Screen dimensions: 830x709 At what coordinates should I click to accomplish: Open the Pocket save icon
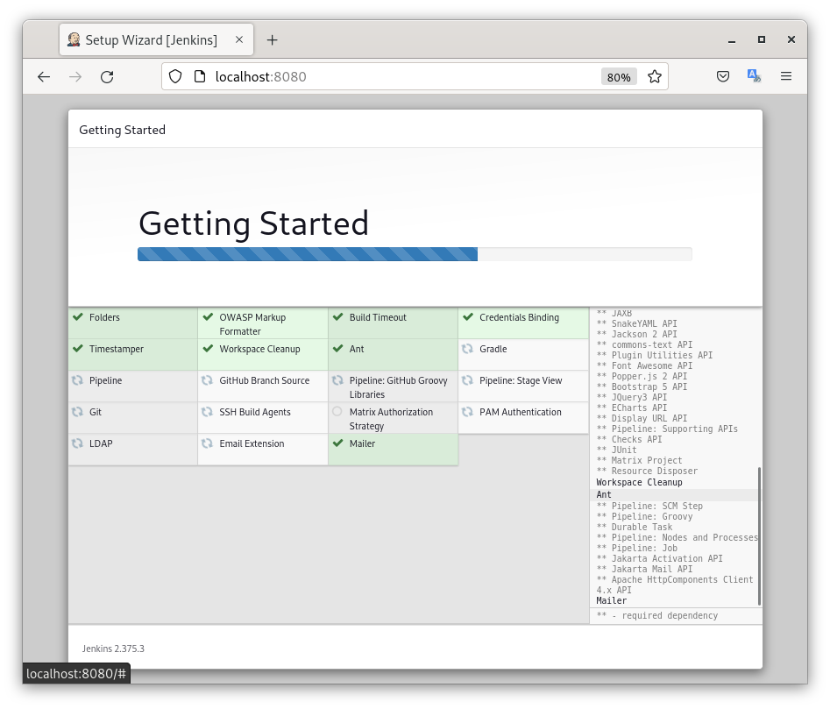click(723, 77)
